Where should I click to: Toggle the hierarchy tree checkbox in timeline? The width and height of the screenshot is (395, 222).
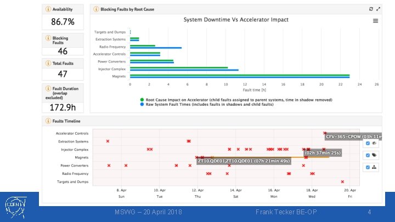pos(368,167)
